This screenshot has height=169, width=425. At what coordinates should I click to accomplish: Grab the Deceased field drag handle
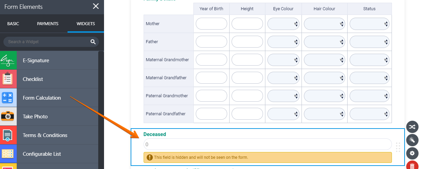click(x=398, y=147)
